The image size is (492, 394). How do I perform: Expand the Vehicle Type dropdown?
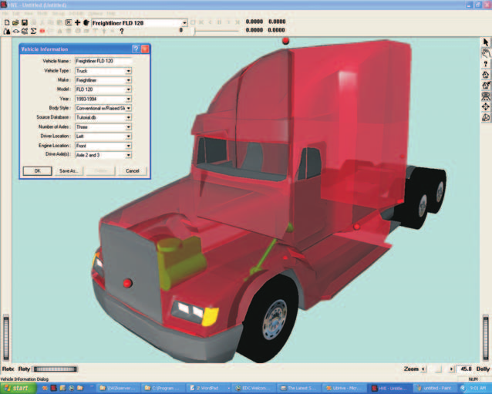pyautogui.click(x=128, y=71)
